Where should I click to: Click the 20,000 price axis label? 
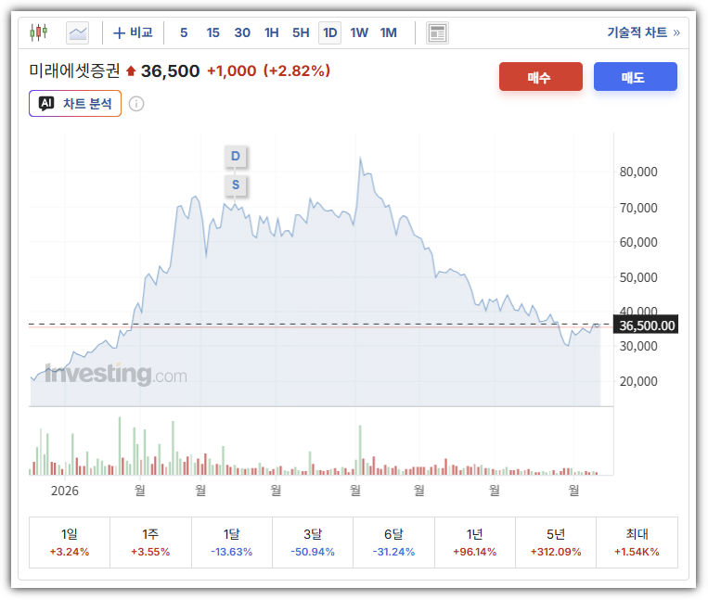tap(638, 381)
